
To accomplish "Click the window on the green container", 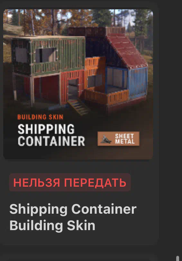I will point(46,55).
